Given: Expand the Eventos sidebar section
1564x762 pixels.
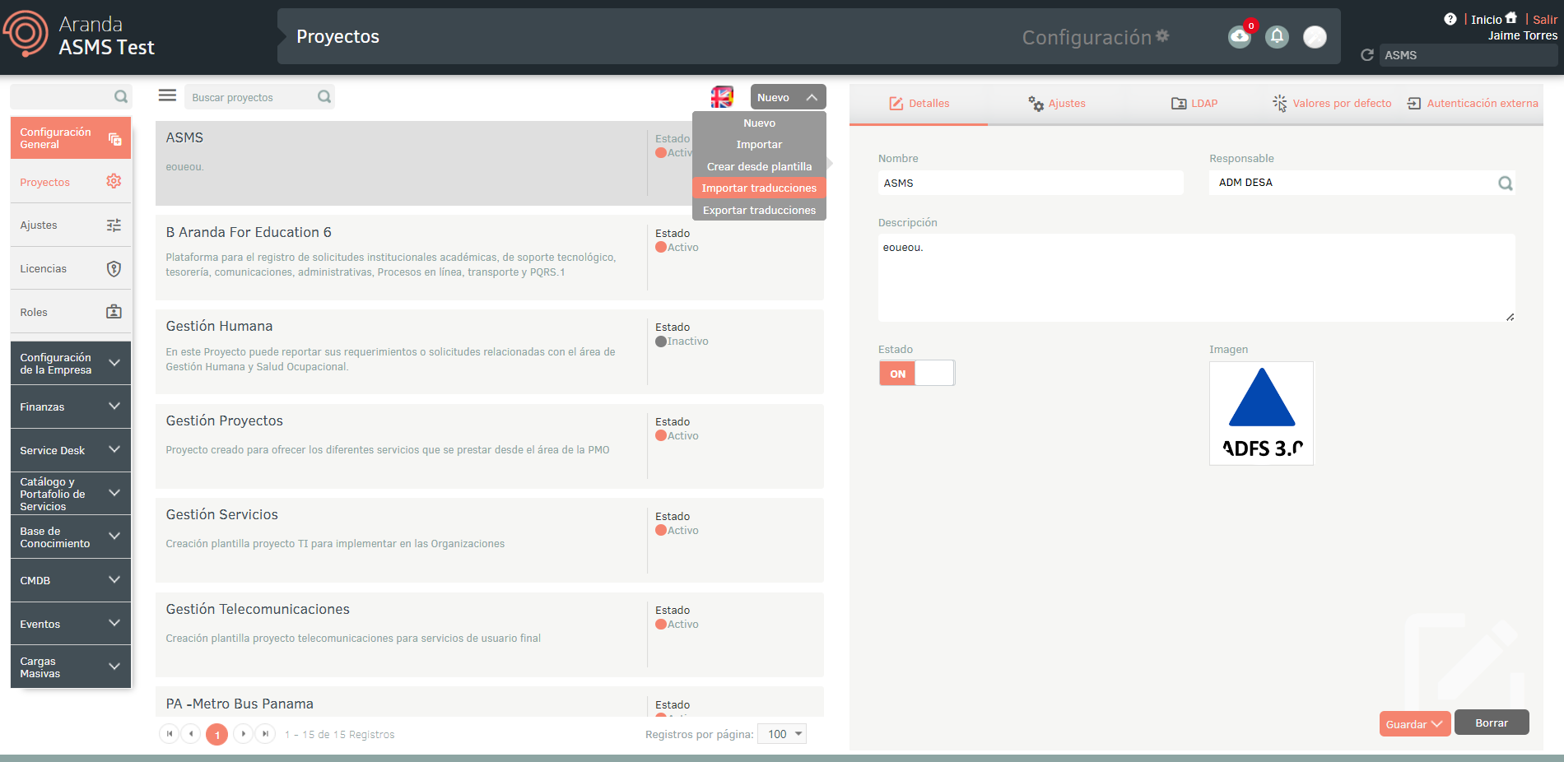Looking at the screenshot, I should [x=71, y=624].
